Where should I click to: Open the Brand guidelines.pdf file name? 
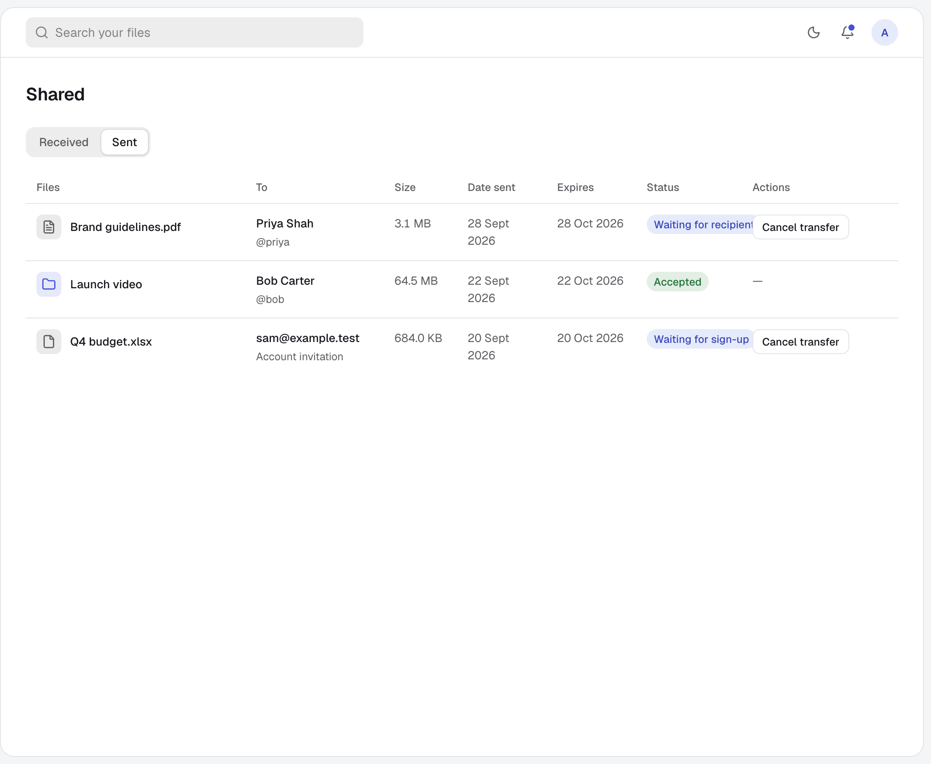(x=126, y=227)
